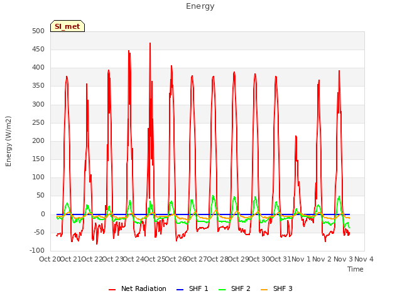Click the 150 y-axis tick label
Screen dimensions: 402x301
pos(38,159)
